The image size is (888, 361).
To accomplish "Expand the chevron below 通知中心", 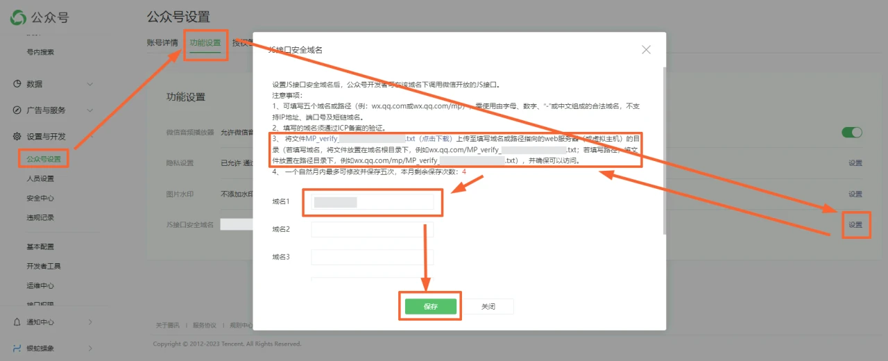I will [x=90, y=349].
